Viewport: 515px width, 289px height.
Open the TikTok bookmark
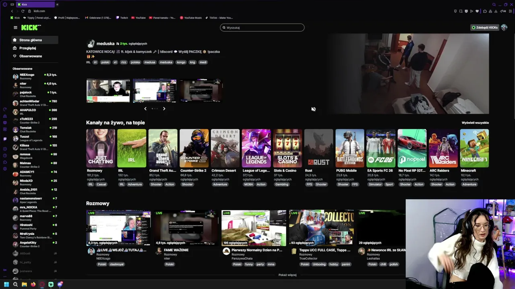click(x=219, y=18)
